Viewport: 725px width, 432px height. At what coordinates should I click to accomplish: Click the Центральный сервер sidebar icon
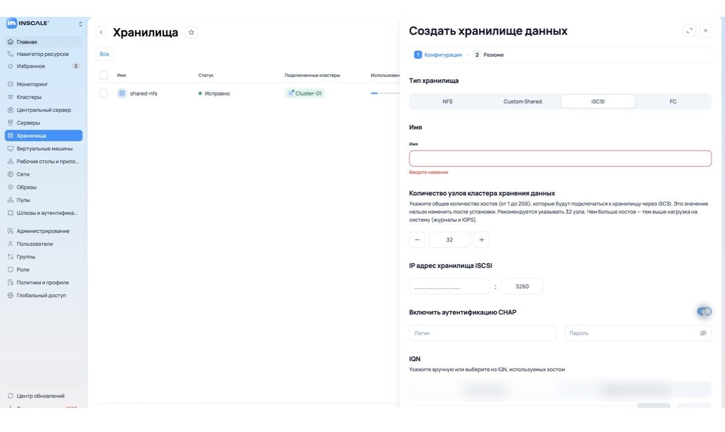click(x=10, y=110)
